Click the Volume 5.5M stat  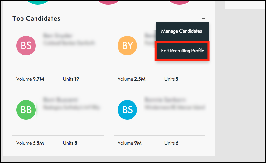pyautogui.click(x=30, y=143)
